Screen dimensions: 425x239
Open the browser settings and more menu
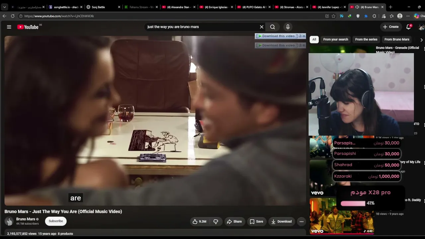click(408, 16)
